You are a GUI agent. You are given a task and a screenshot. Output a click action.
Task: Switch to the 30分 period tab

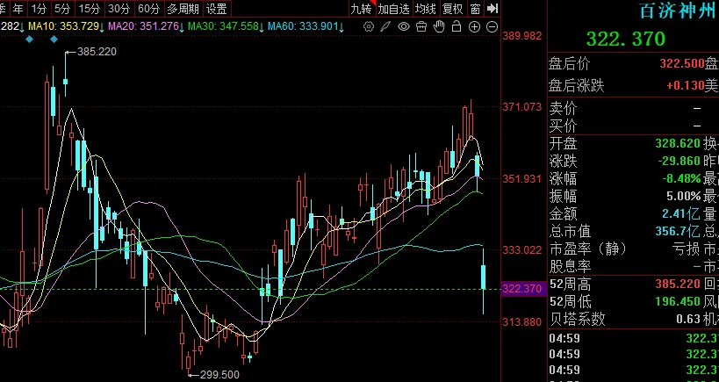click(x=119, y=8)
